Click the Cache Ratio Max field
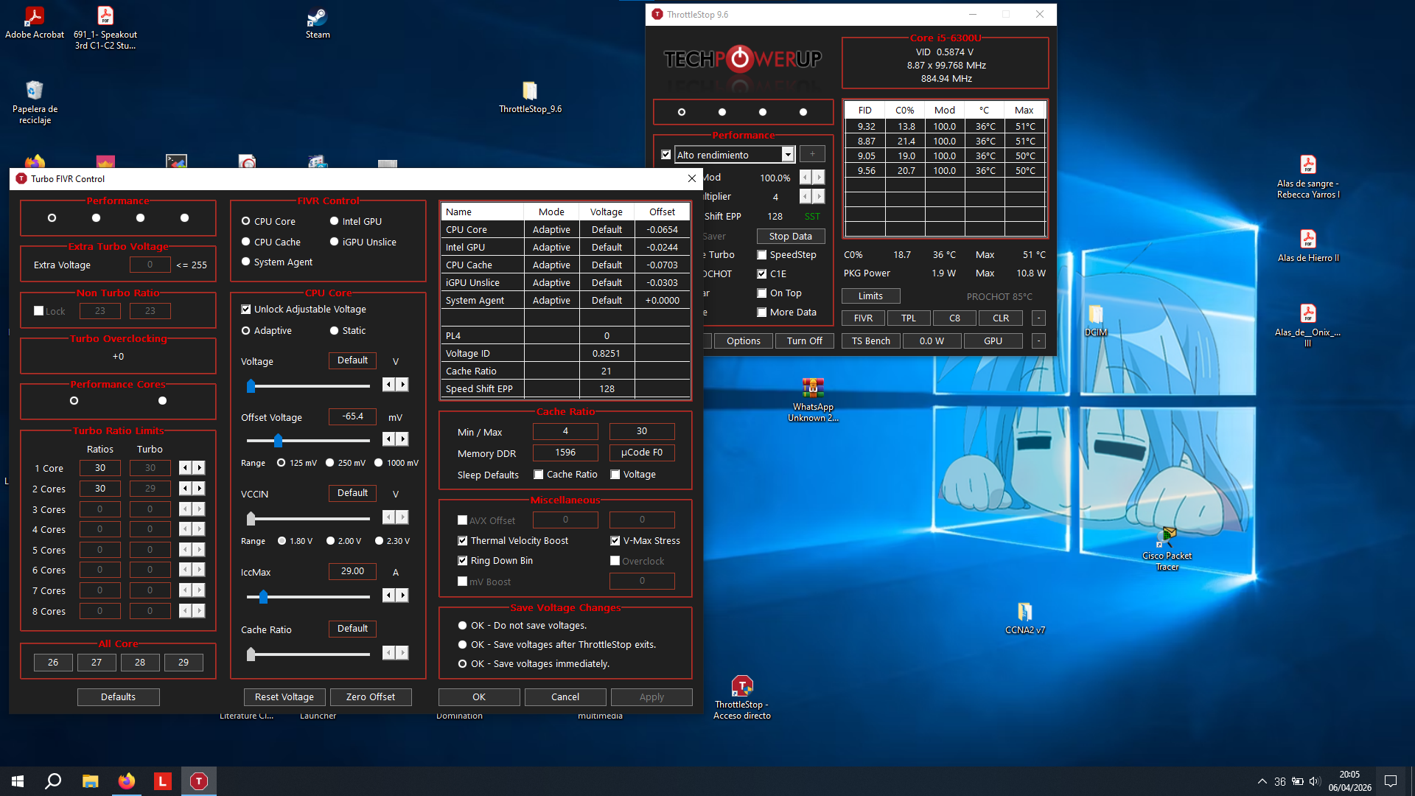The image size is (1415, 796). point(641,431)
